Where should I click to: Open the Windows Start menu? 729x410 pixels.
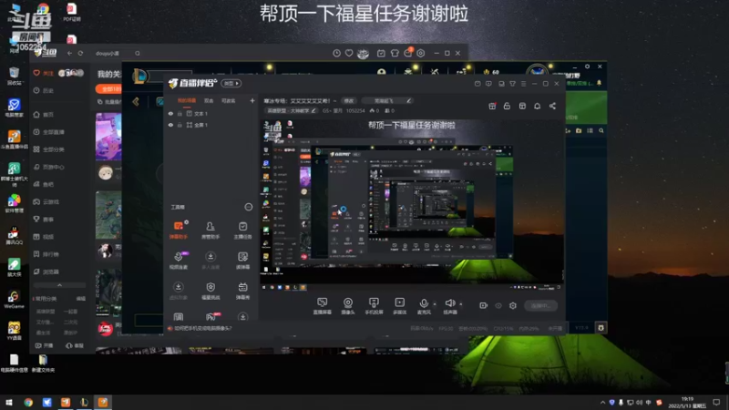[x=9, y=402]
